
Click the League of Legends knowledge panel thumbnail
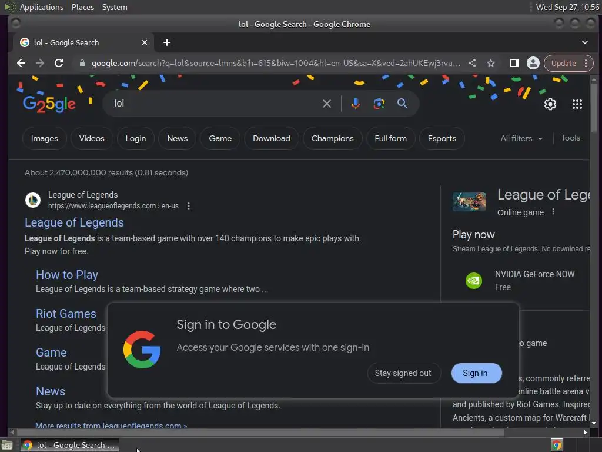click(x=469, y=202)
